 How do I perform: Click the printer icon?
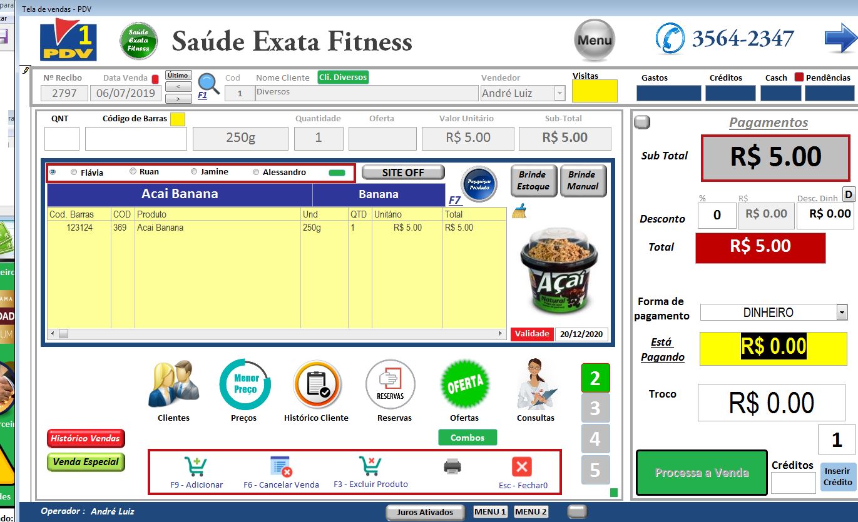(x=452, y=466)
